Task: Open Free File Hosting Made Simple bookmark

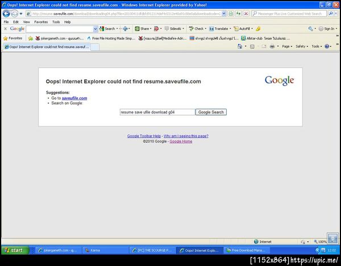Action: 111,39
